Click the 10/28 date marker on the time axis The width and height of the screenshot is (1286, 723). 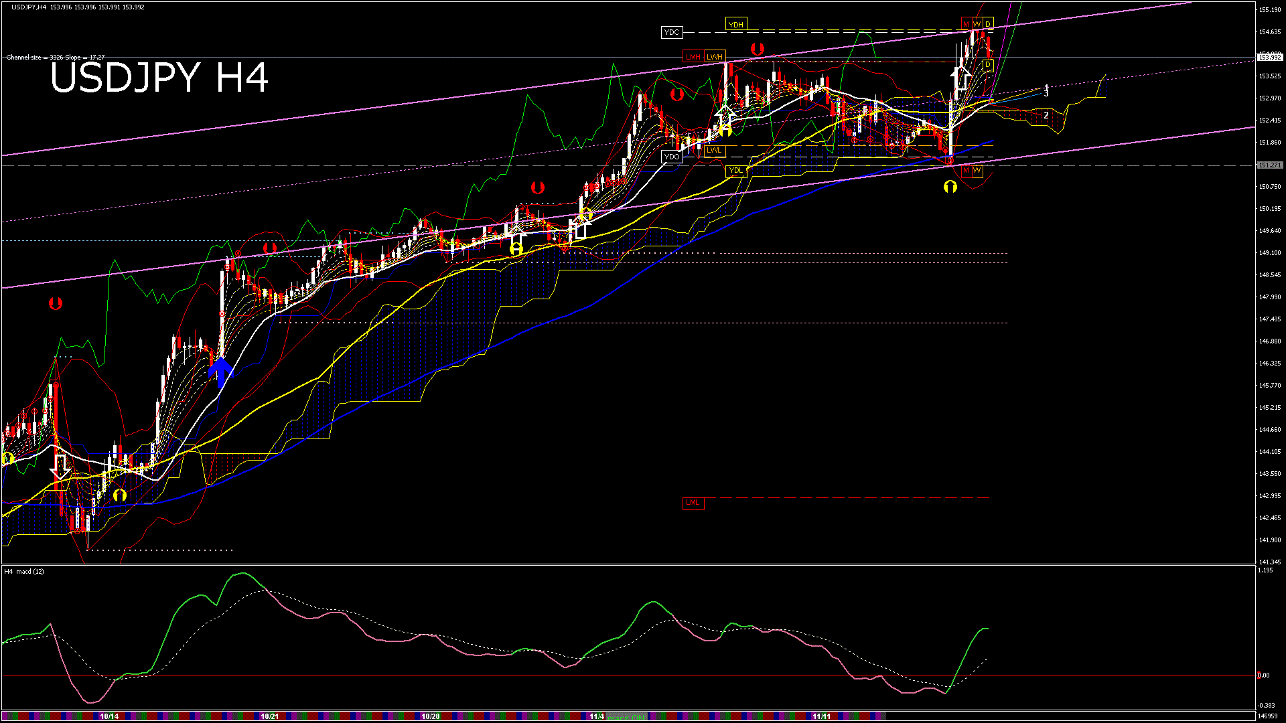click(431, 716)
